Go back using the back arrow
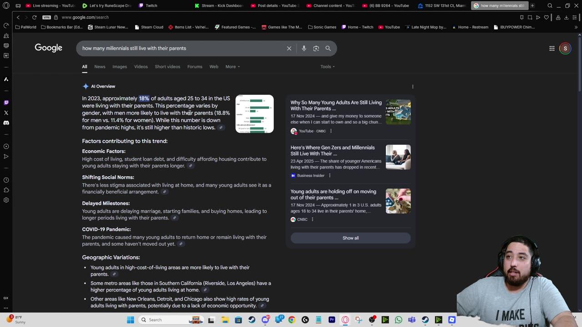582x327 pixels. (x=18, y=17)
